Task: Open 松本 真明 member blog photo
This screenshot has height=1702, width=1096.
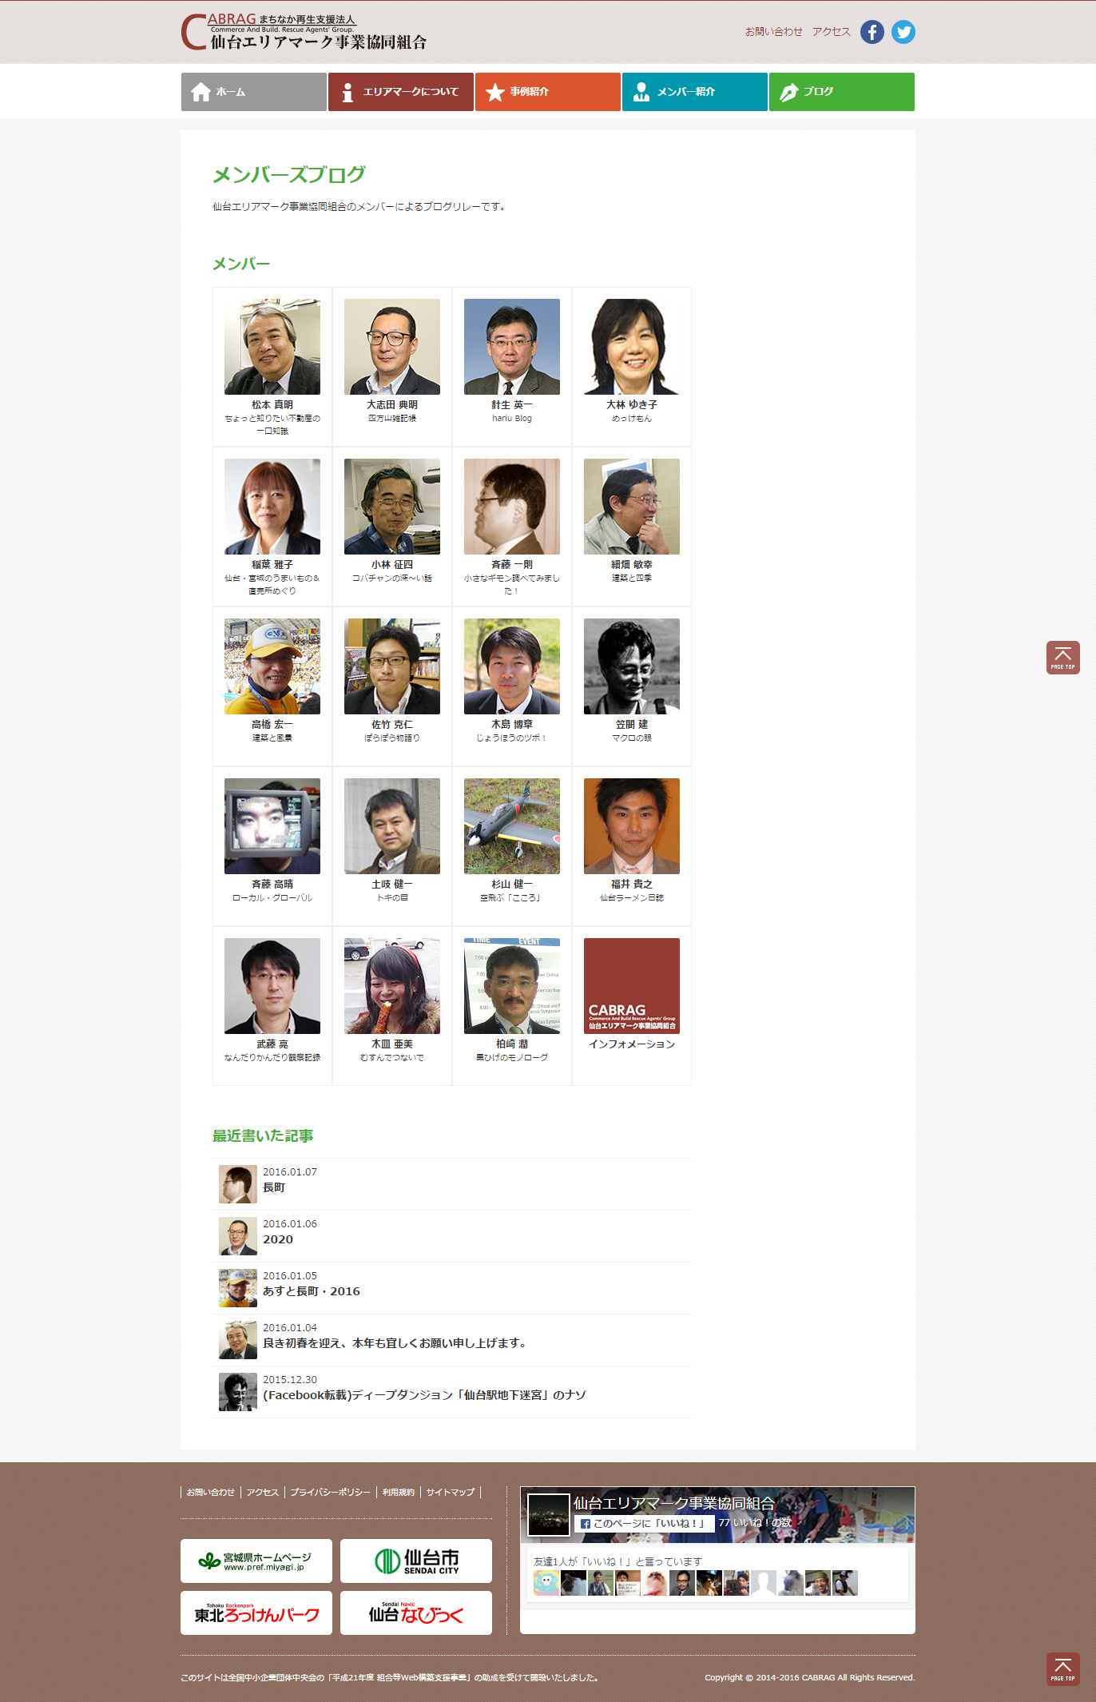Action: click(x=272, y=347)
